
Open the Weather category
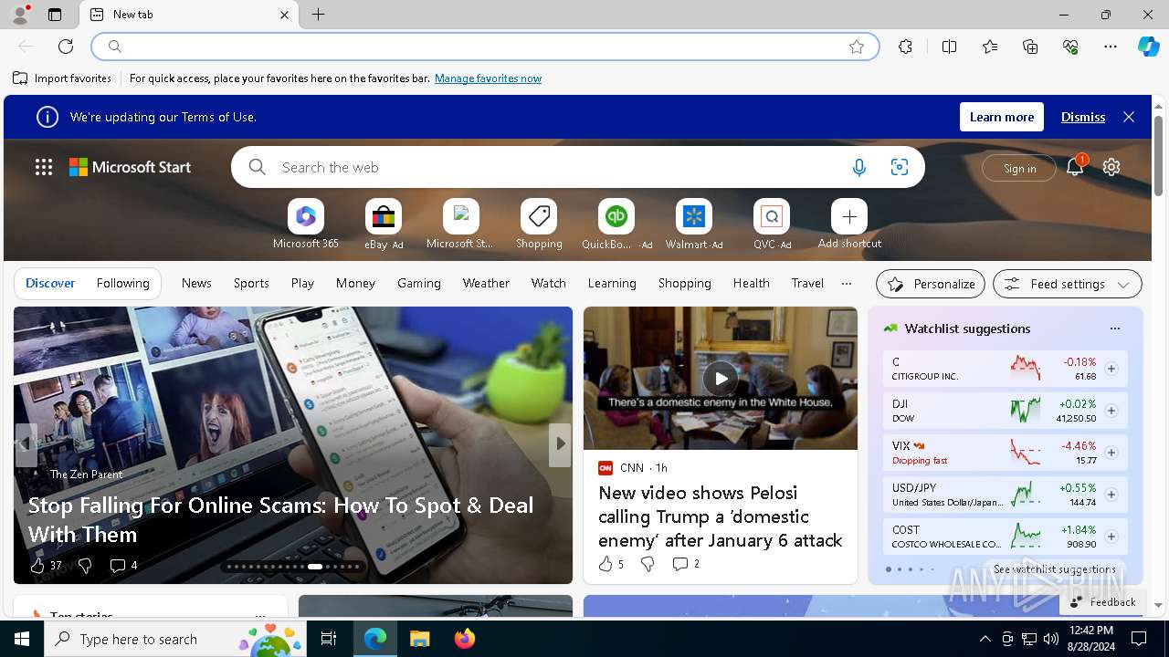[x=486, y=283]
